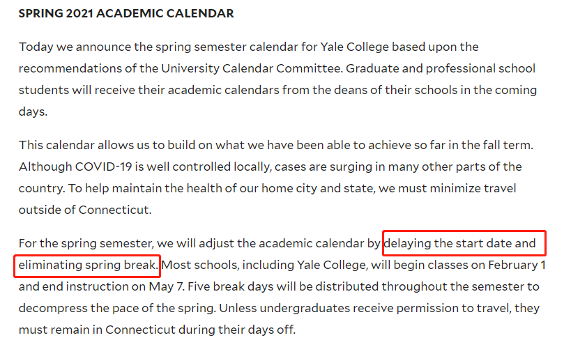Image resolution: width=564 pixels, height=347 pixels.
Task: Click 'during their days off.' ending text
Action: tap(237, 330)
